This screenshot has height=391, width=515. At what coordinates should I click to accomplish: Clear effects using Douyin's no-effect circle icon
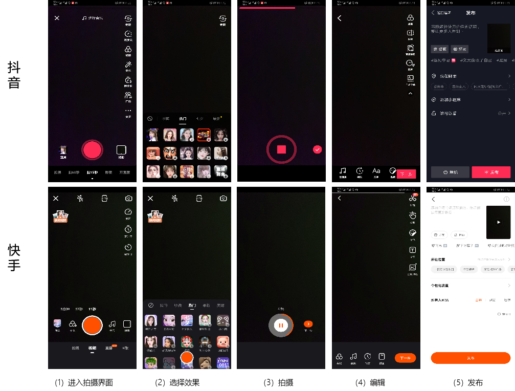click(150, 119)
